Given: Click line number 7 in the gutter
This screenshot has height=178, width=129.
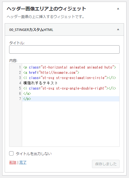Looking at the screenshot, I should pyautogui.click(x=20, y=99).
